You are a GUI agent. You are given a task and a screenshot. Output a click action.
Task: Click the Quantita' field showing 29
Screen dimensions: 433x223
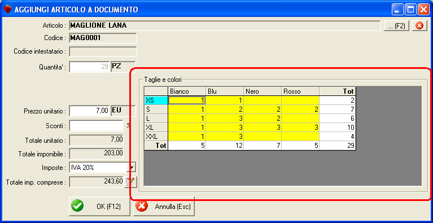tap(89, 67)
